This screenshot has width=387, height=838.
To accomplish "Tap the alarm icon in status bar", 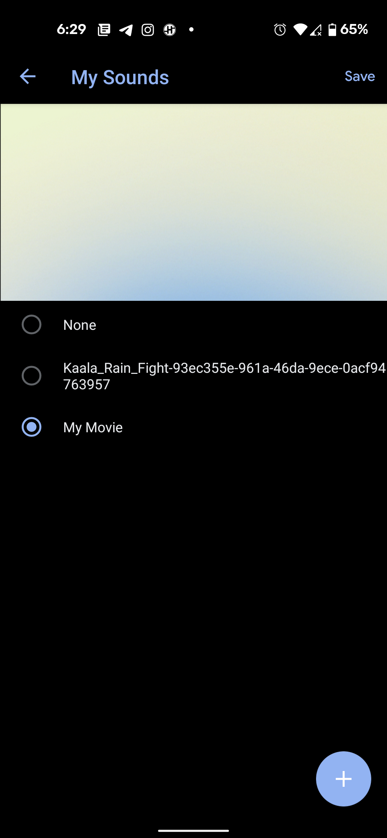I will 280,30.
